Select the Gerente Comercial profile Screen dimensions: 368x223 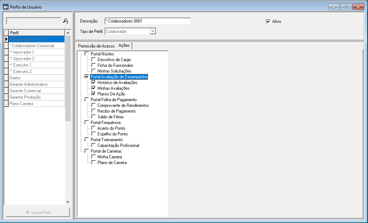click(x=25, y=91)
